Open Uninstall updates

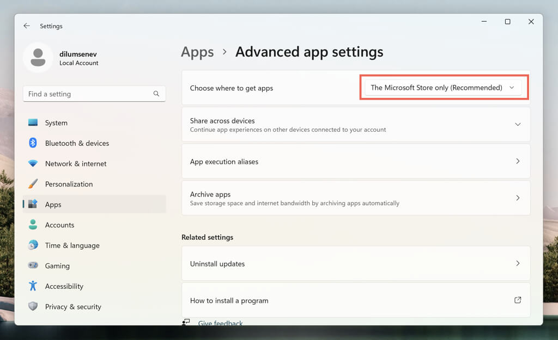click(355, 264)
